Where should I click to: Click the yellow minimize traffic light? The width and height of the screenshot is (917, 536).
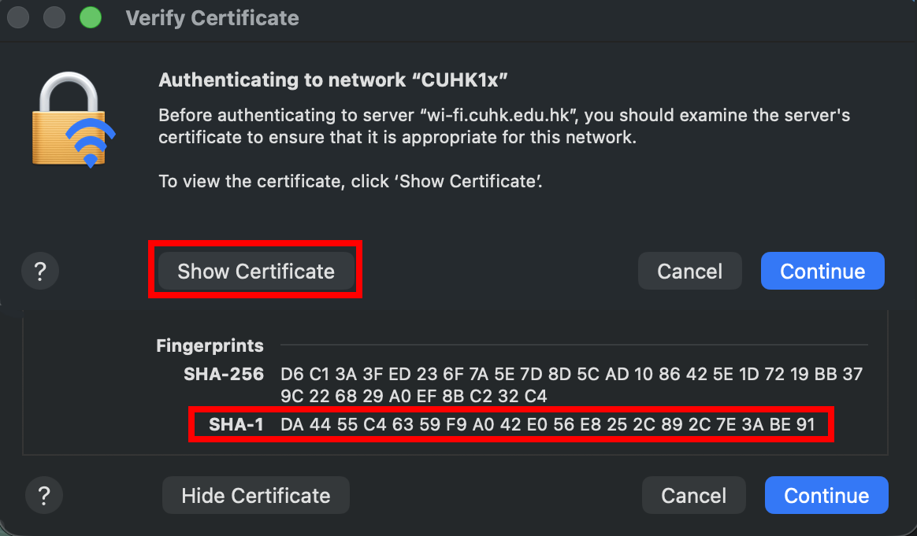tap(54, 17)
